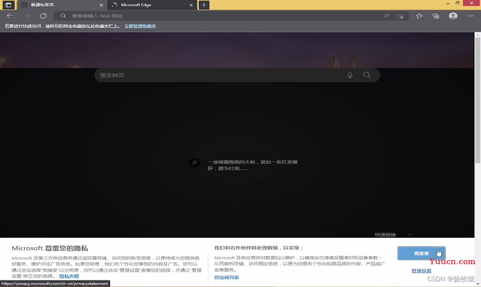This screenshot has width=481, height=287.
Task: Restore down the browser window
Action: 457,3
